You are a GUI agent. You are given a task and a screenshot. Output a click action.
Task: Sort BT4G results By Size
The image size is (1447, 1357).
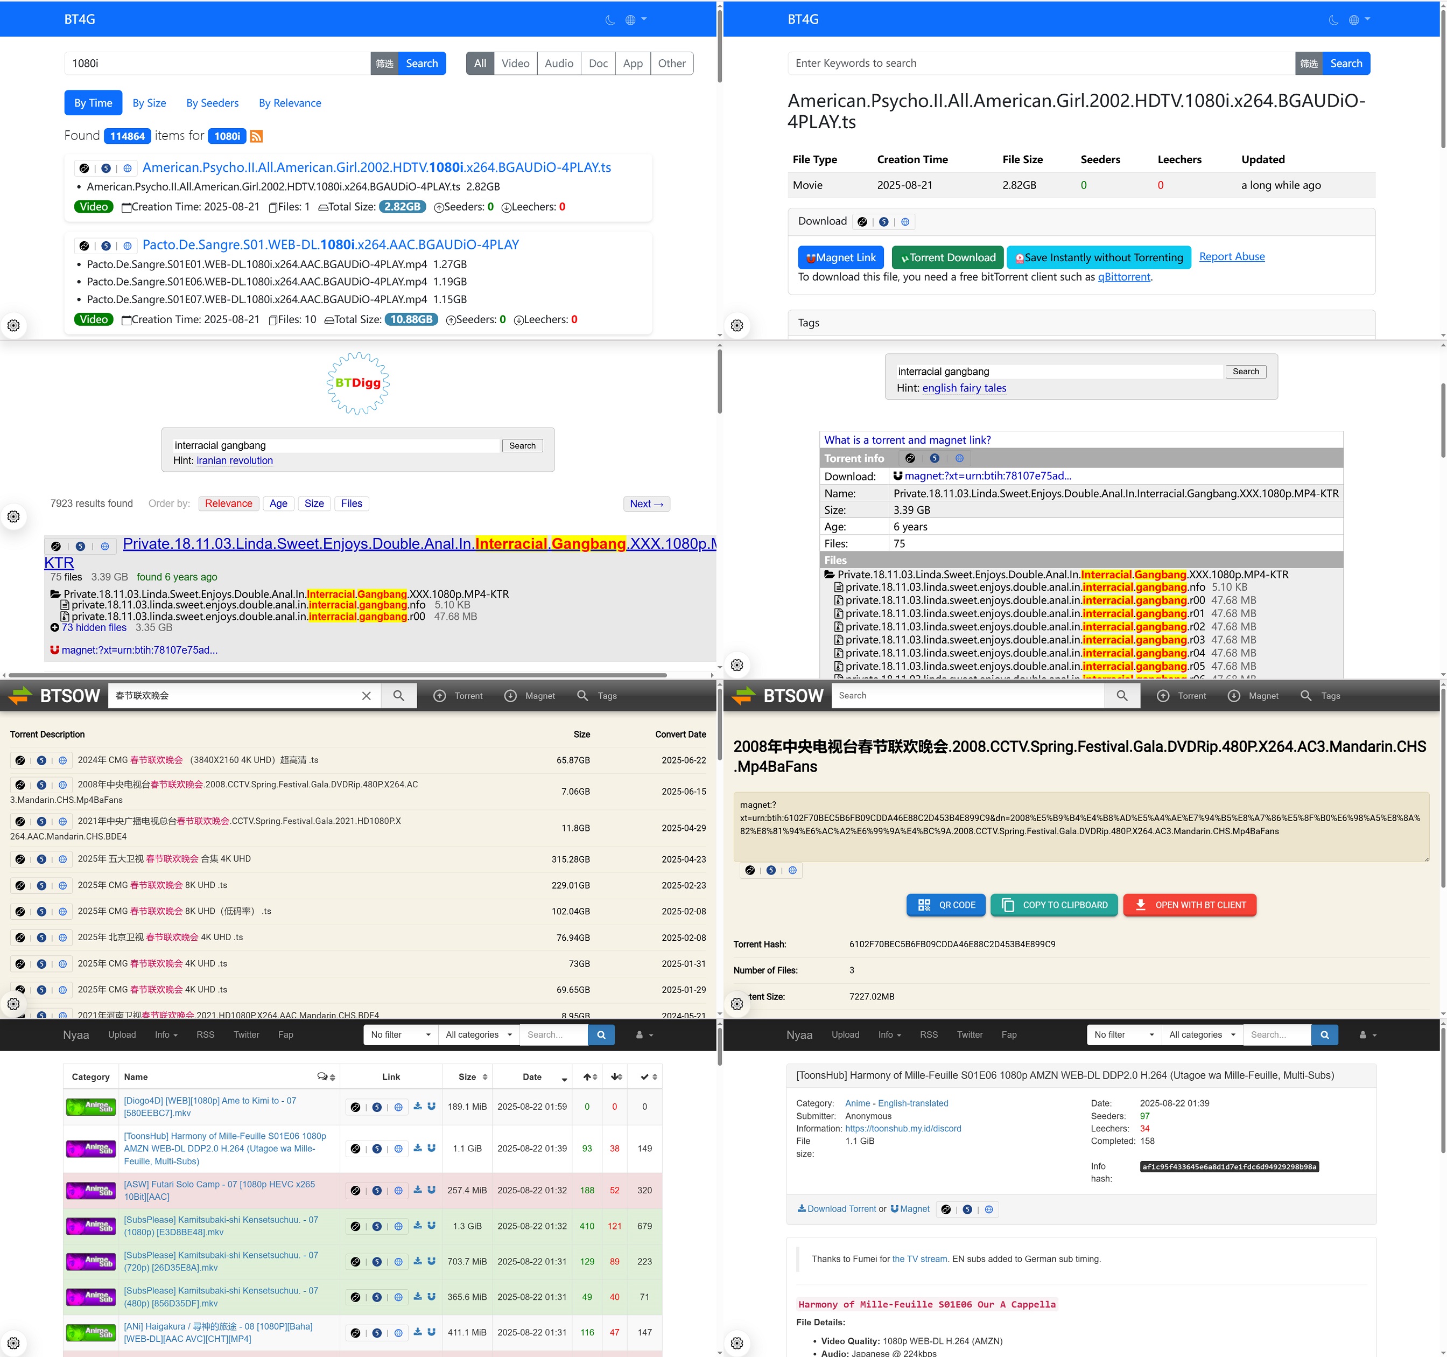click(x=149, y=103)
